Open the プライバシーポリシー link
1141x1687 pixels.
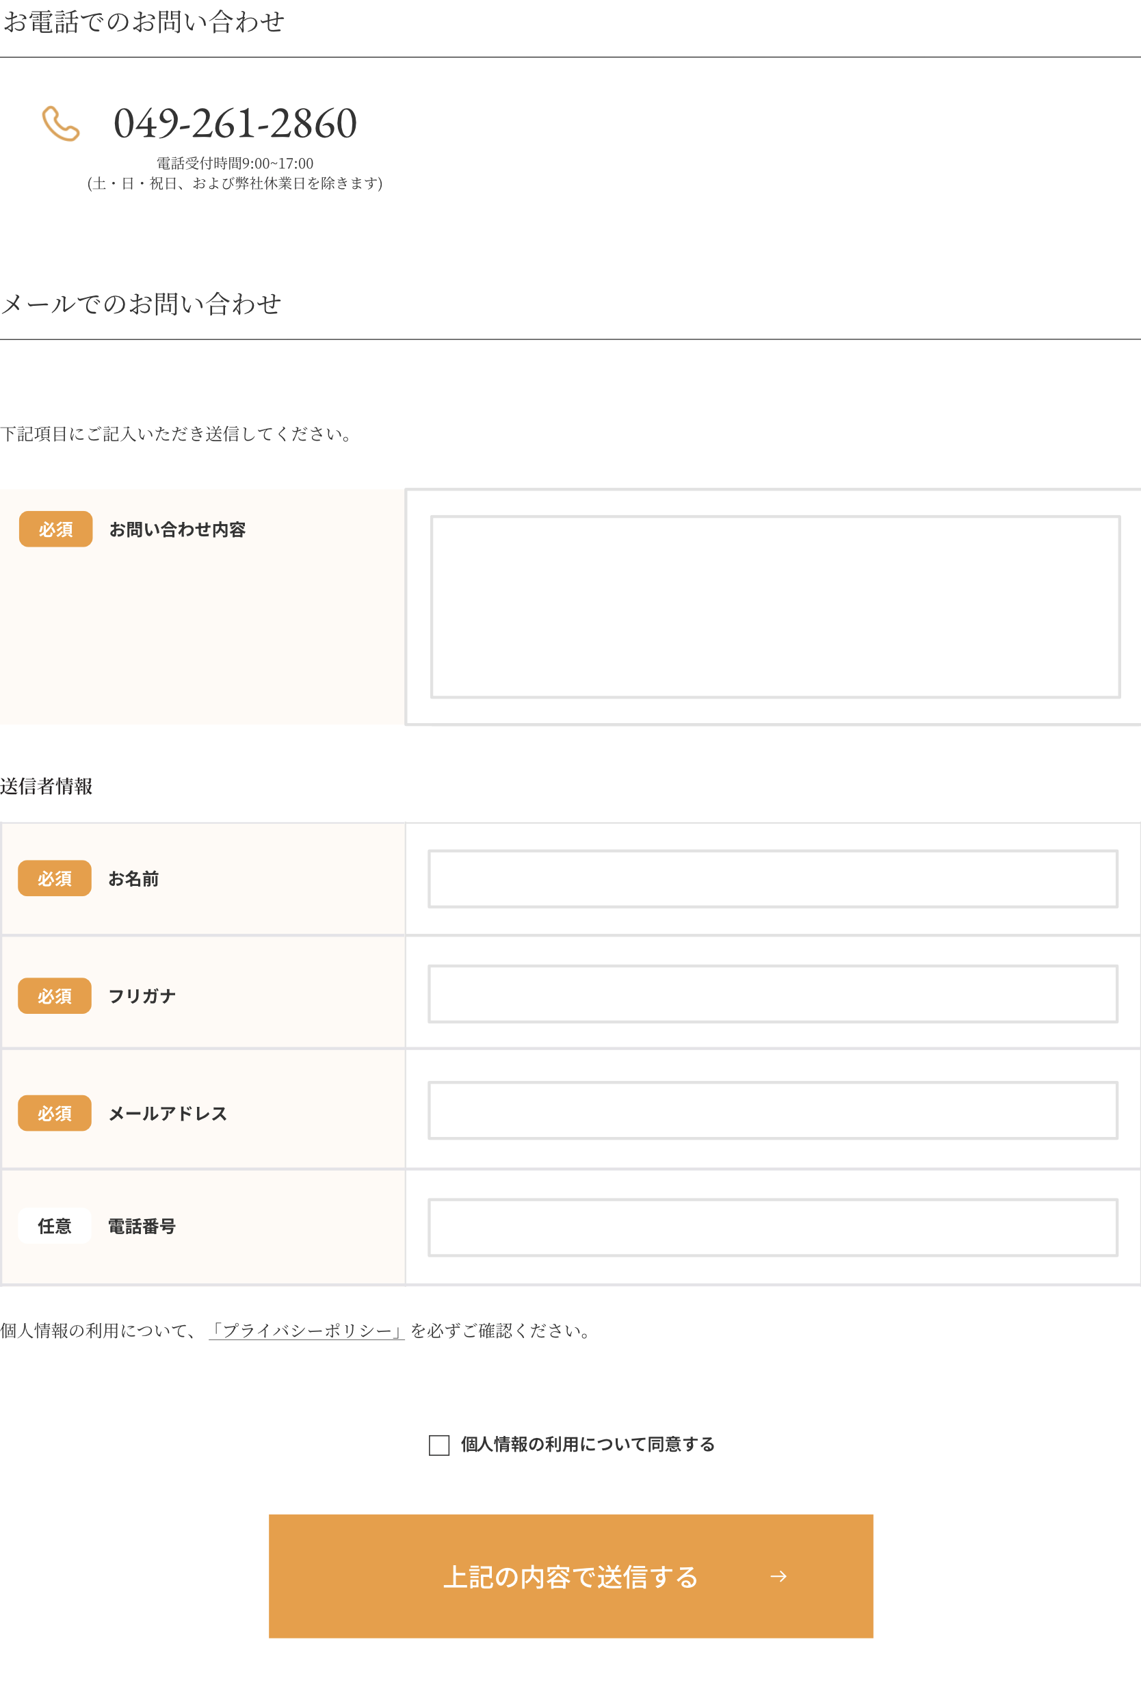tap(306, 1331)
